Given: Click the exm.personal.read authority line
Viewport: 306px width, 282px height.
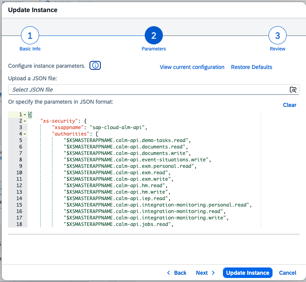Looking at the screenshot, I should pos(130,166).
